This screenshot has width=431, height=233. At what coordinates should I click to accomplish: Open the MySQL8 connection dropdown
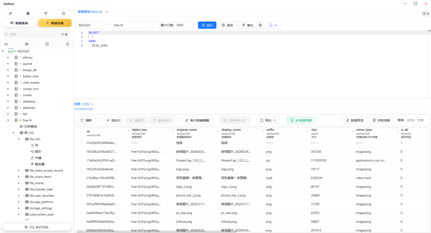tap(93, 25)
